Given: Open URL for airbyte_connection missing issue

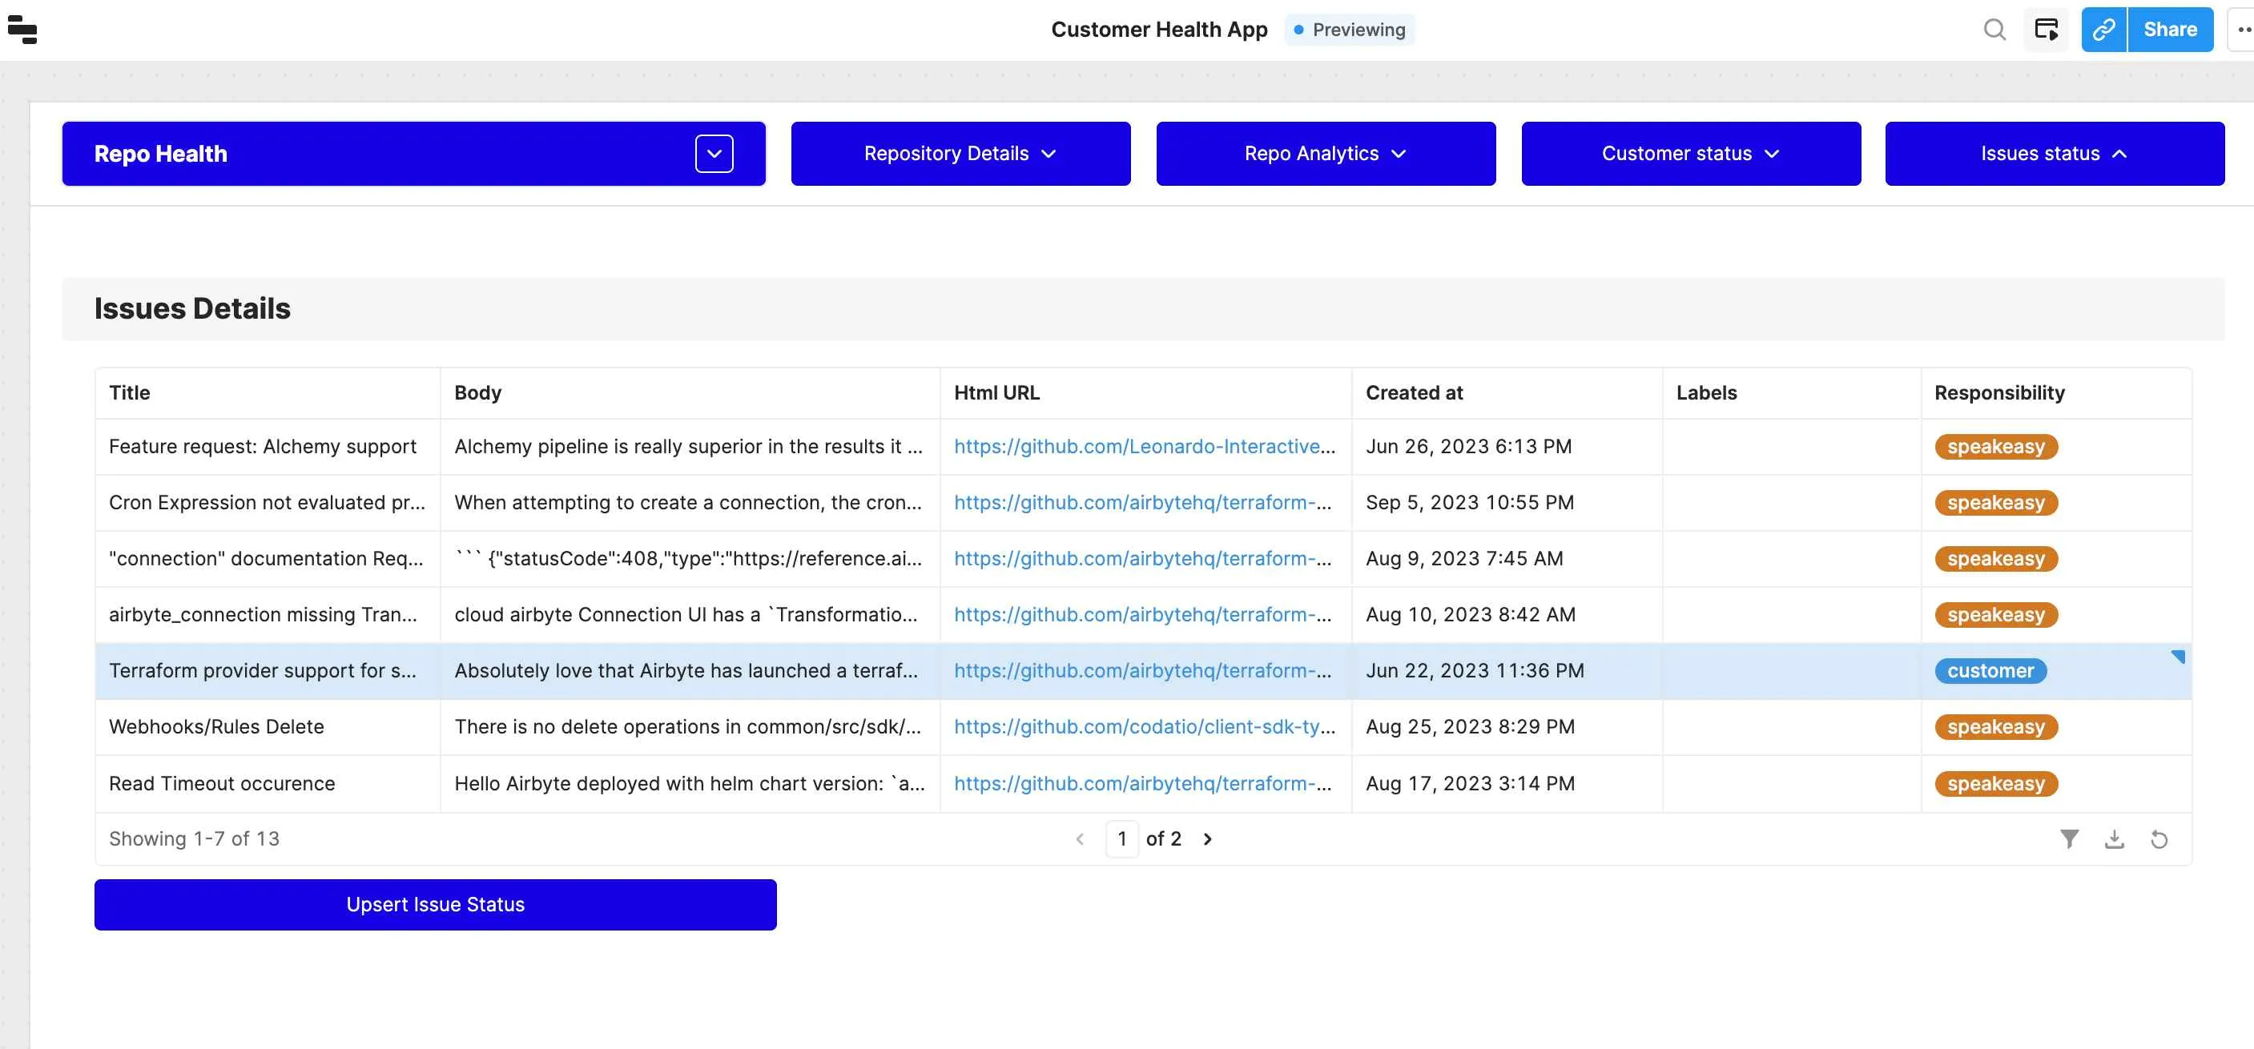Looking at the screenshot, I should click(x=1142, y=614).
